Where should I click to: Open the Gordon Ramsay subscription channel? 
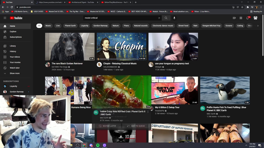(x=16, y=92)
